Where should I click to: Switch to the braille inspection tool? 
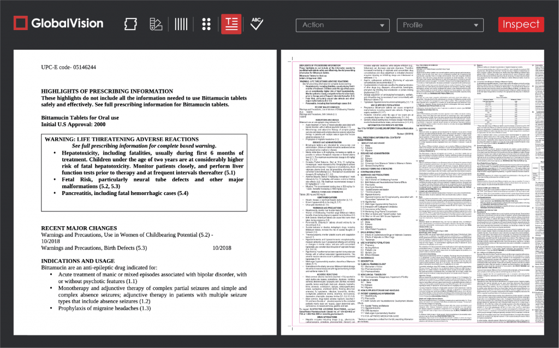206,24
